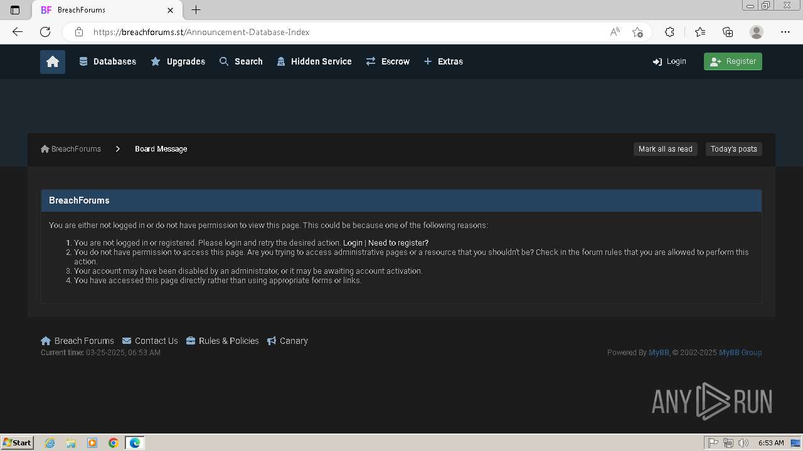
Task: Click the Login link in header
Action: click(669, 61)
